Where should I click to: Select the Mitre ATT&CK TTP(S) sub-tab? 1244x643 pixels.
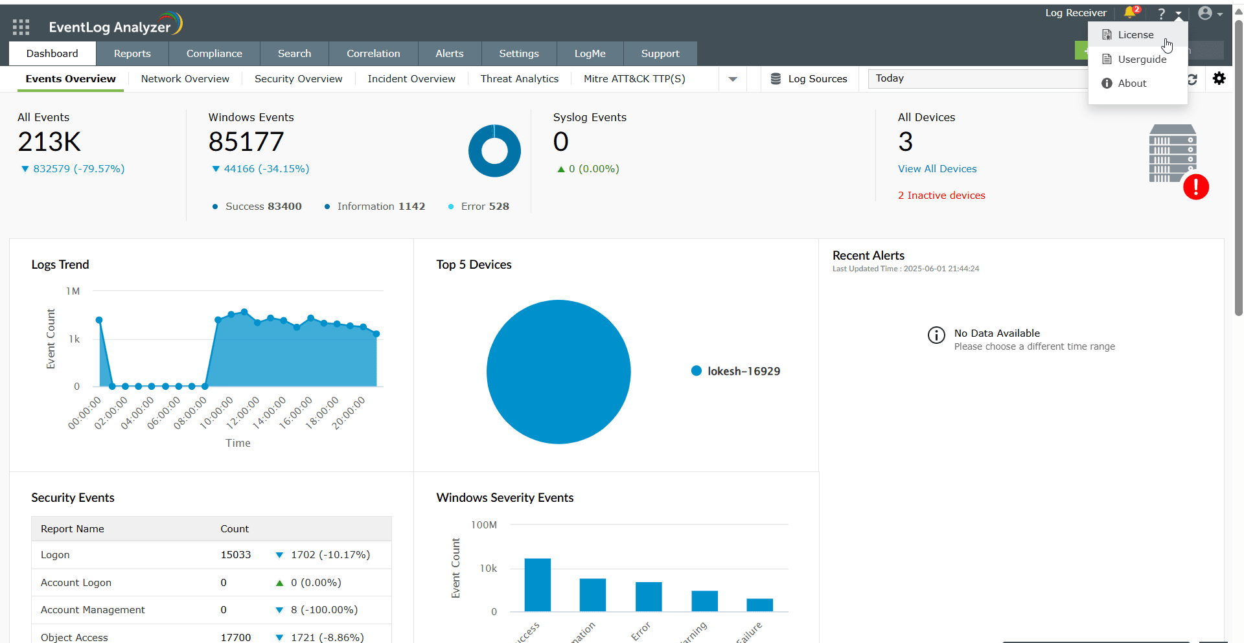coord(634,79)
